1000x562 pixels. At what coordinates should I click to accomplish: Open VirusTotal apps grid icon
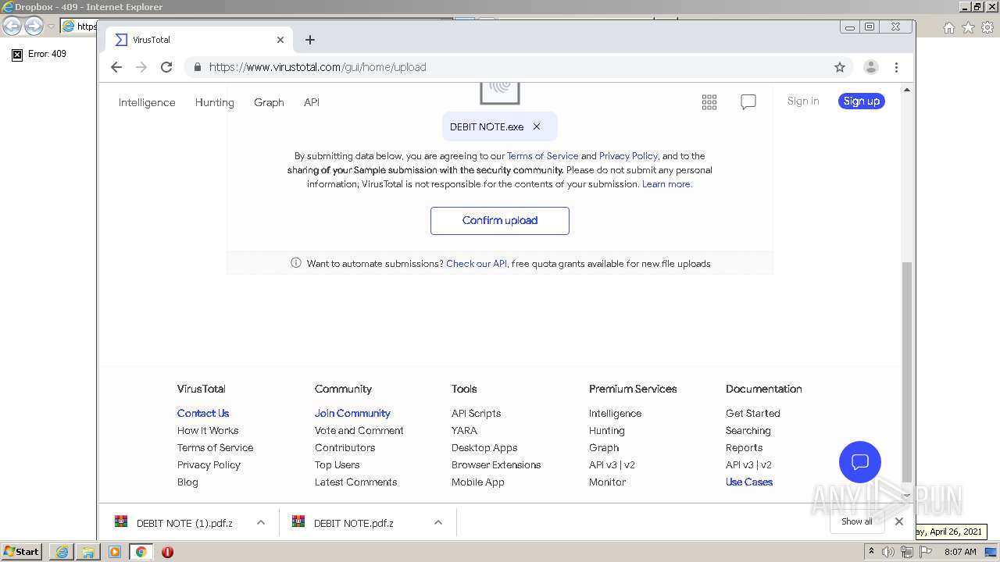point(709,102)
